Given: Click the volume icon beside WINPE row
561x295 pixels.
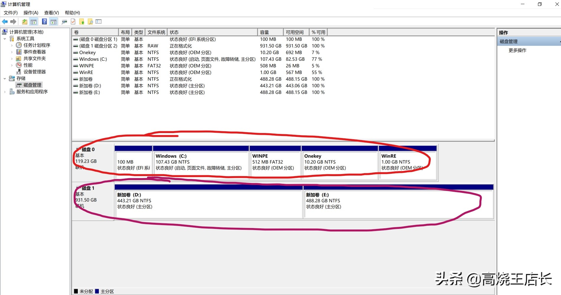Looking at the screenshot, I should tap(76, 66).
